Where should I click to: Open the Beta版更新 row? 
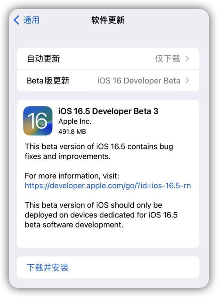point(108,80)
